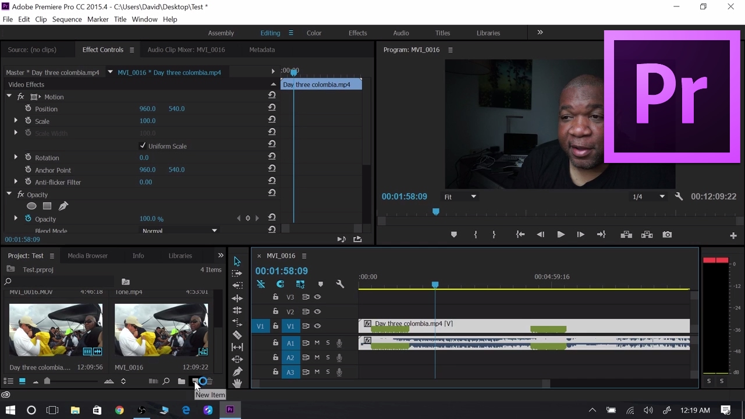Click Mark In button
The height and width of the screenshot is (419, 745).
click(x=476, y=235)
